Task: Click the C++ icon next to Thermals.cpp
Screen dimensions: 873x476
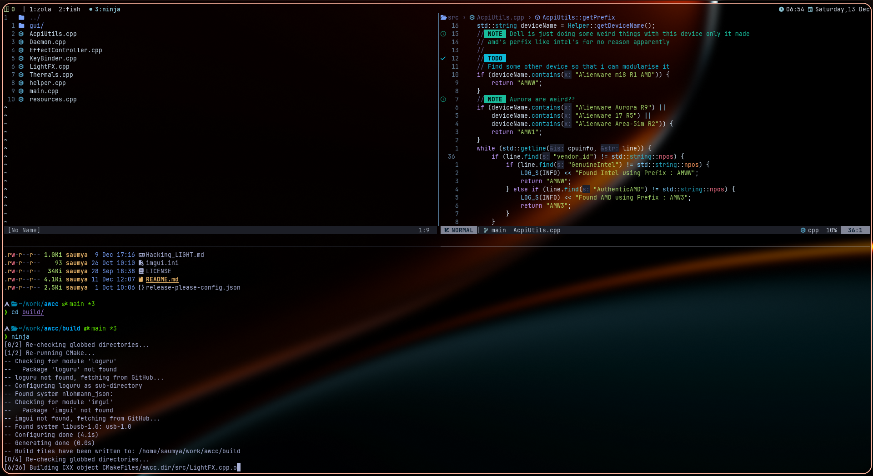Action: click(21, 75)
